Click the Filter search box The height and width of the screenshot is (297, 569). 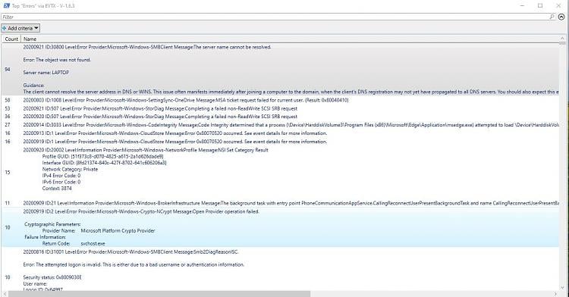pos(278,17)
